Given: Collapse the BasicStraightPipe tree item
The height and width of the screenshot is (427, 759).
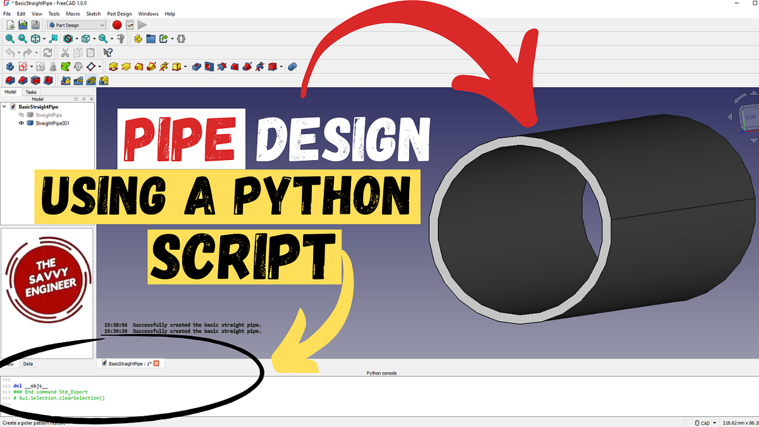Looking at the screenshot, I should pyautogui.click(x=4, y=106).
